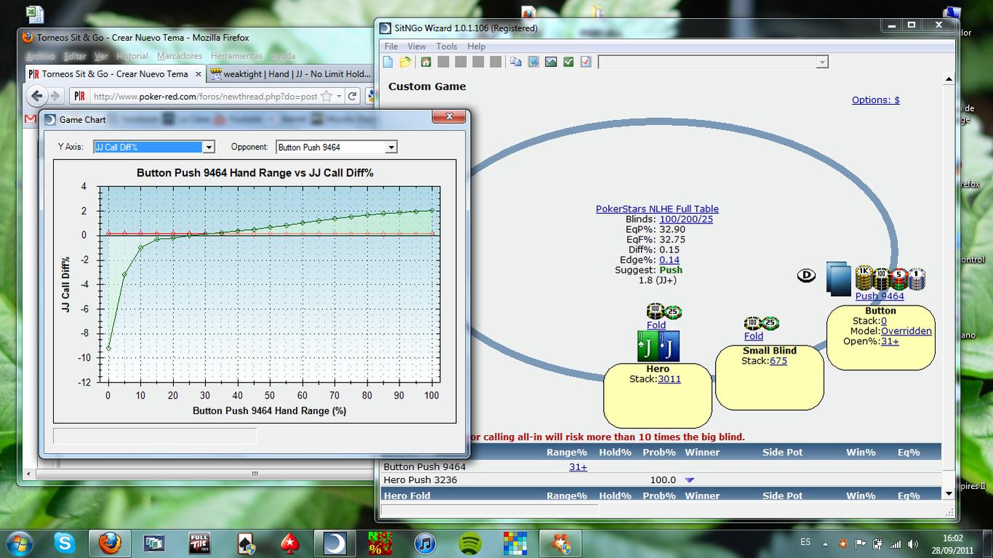The height and width of the screenshot is (558, 993).
Task: Click the Firefox horizontal scrollbar thumb
Action: pos(255,474)
